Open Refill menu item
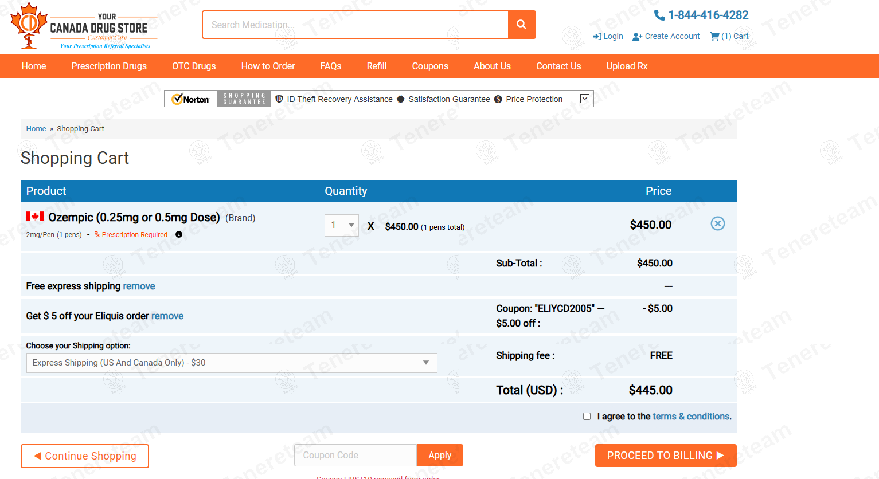Viewport: 879px width, 479px height. click(x=377, y=66)
